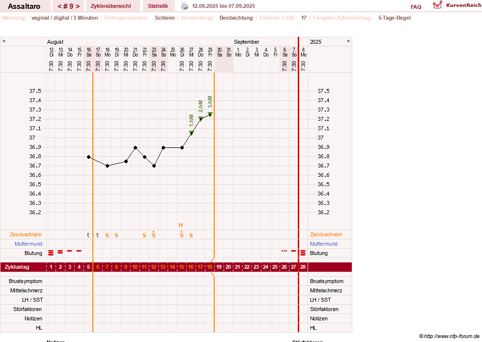The width and height of the screenshot is (482, 342).
Task: Click the Brustsymptom label on left
Action: [x=26, y=281]
